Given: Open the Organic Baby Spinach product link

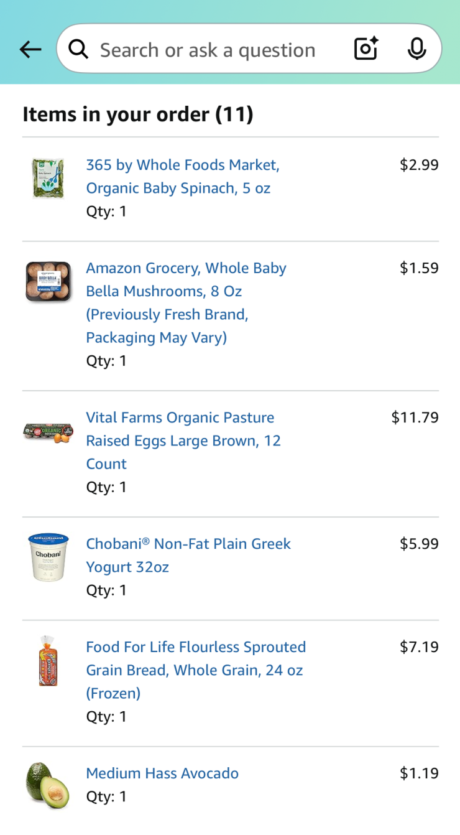Looking at the screenshot, I should tap(183, 177).
